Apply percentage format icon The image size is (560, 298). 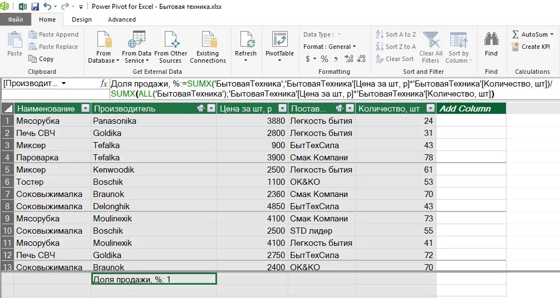point(325,59)
